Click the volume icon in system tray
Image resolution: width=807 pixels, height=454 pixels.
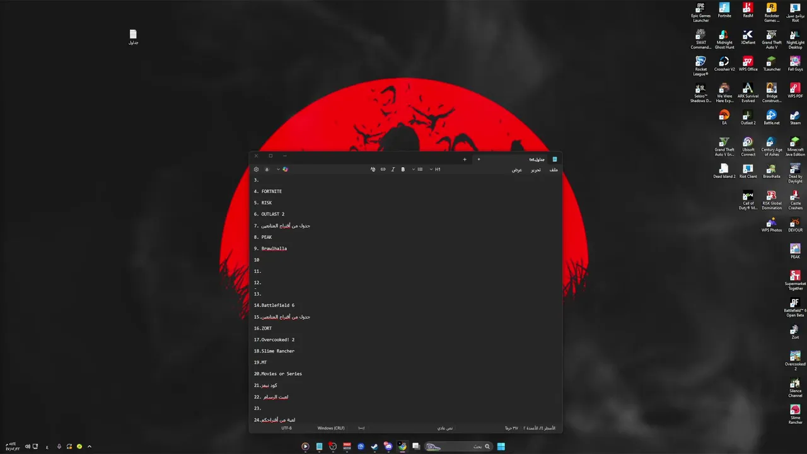point(28,446)
